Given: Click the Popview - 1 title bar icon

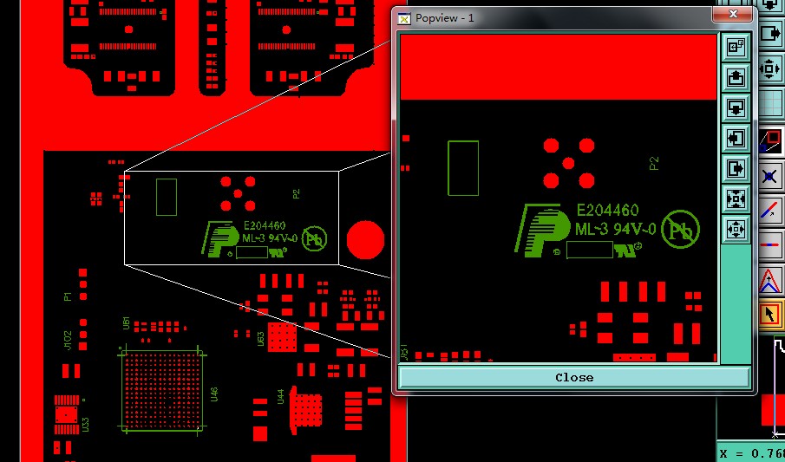Looking at the screenshot, I should click(x=404, y=18).
